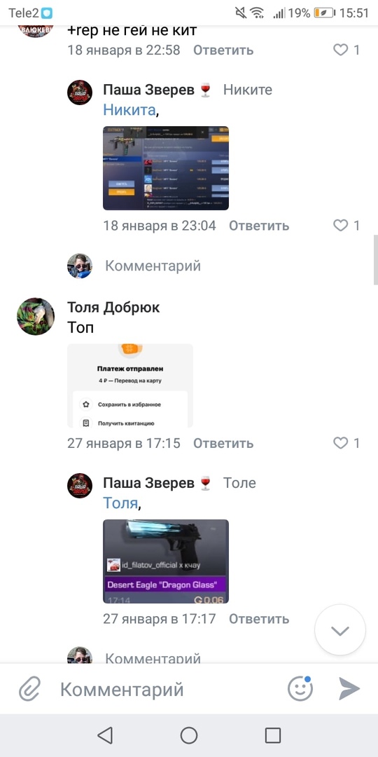
Task: Tap the Android back triangle
Action: click(x=104, y=735)
